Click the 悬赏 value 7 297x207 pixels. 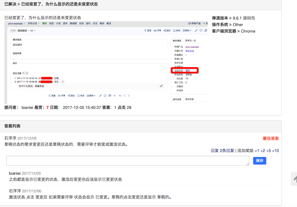coord(47,108)
